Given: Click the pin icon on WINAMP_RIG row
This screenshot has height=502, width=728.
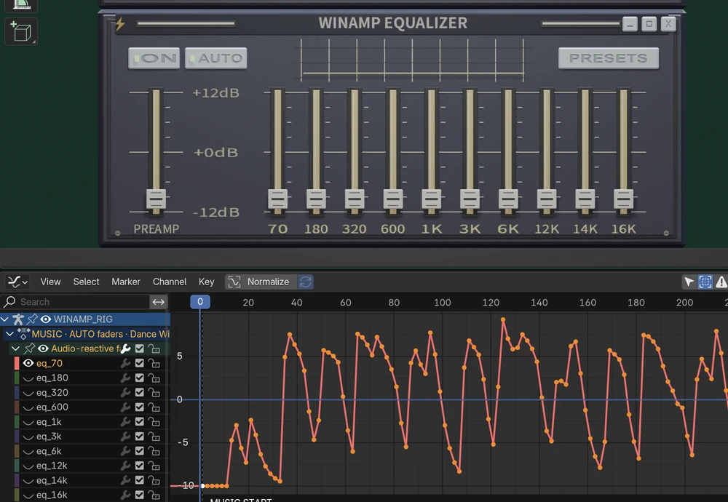Looking at the screenshot, I should [x=32, y=319].
